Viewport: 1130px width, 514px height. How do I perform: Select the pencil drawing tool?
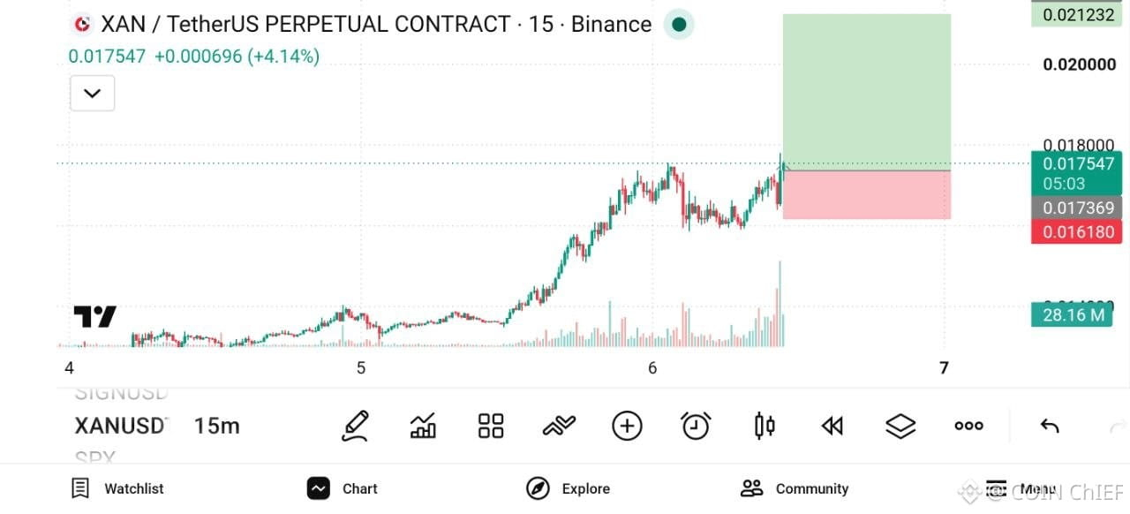(355, 426)
